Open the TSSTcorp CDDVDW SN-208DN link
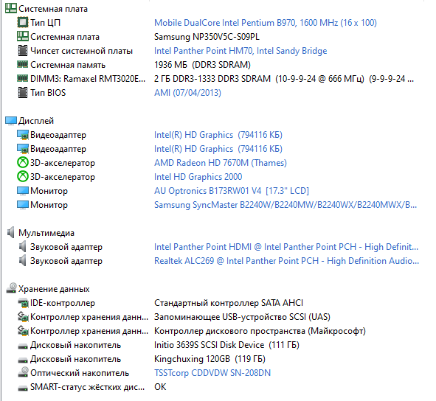This screenshot has width=436, height=401. pyautogui.click(x=212, y=373)
